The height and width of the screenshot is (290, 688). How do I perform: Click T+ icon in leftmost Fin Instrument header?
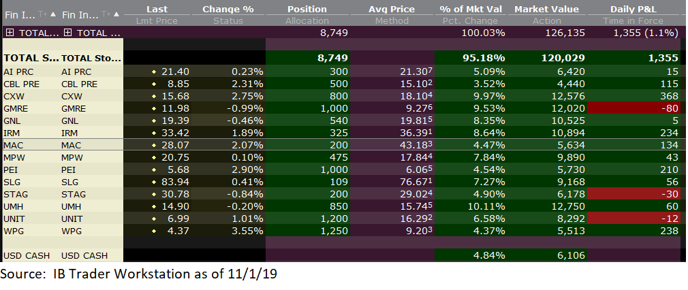click(x=44, y=14)
